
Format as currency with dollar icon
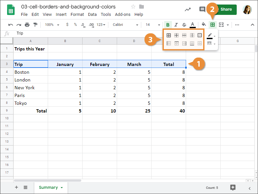pyautogui.click(x=67, y=25)
